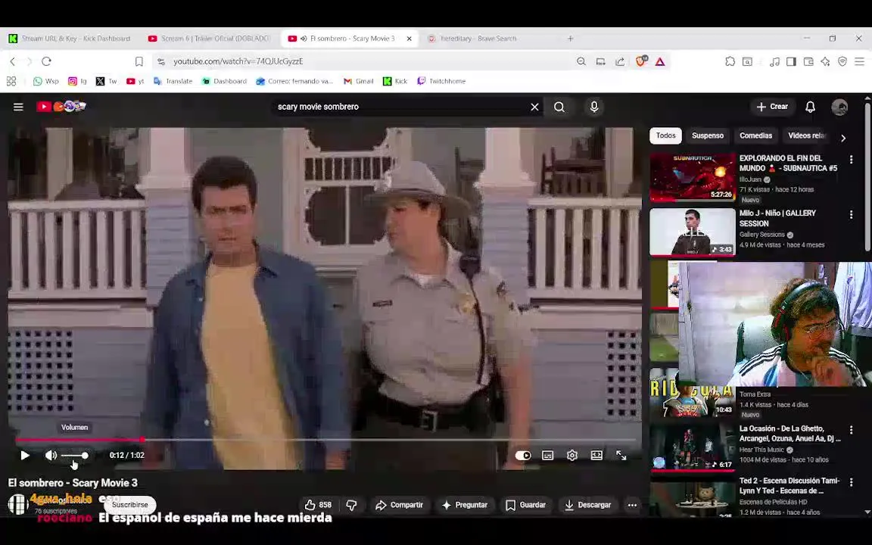This screenshot has height=545, width=872.
Task: Close the El sombrero tab
Action: click(410, 39)
